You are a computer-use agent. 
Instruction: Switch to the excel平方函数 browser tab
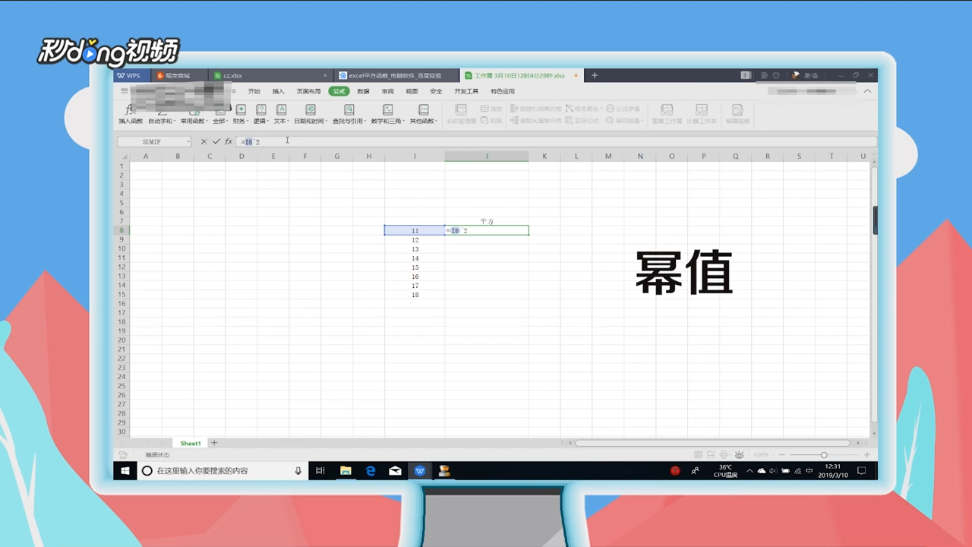[x=396, y=76]
